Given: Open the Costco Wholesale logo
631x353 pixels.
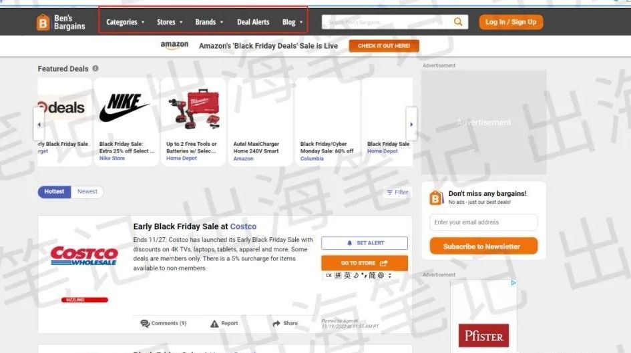Looking at the screenshot, I should pos(85,256).
